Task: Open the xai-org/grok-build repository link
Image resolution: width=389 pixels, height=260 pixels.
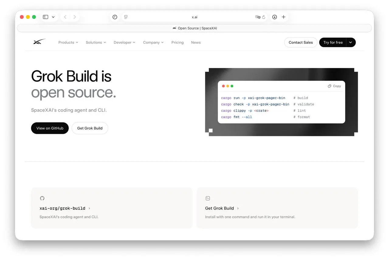Action: (x=65, y=208)
